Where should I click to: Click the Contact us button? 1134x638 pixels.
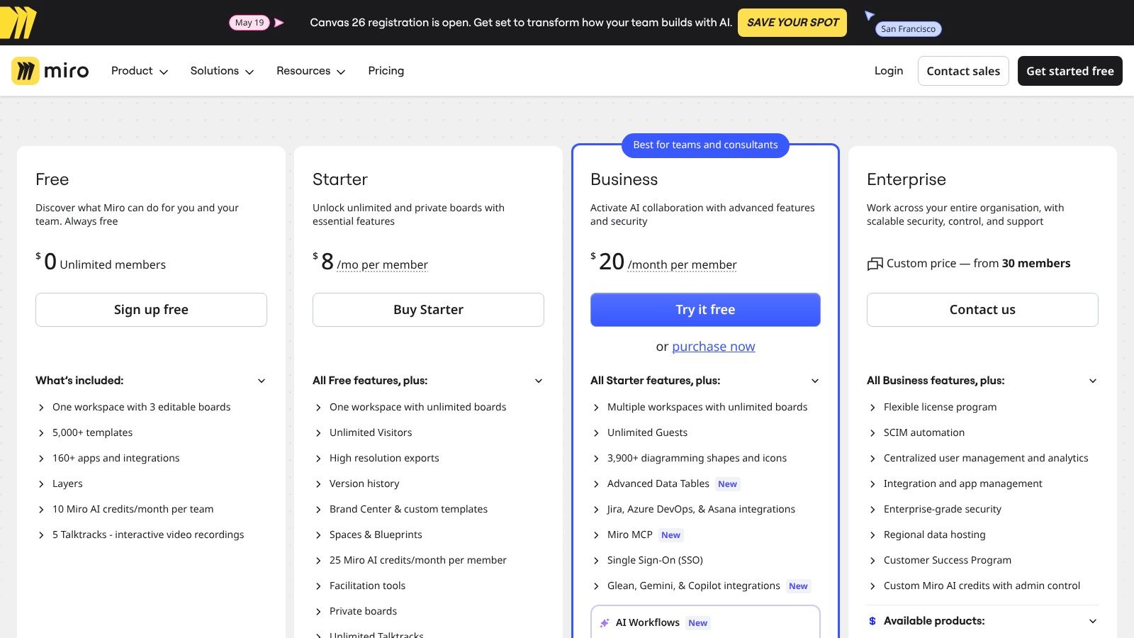(x=982, y=310)
